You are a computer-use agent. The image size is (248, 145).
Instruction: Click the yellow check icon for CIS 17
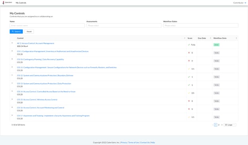pyautogui.click(x=189, y=117)
